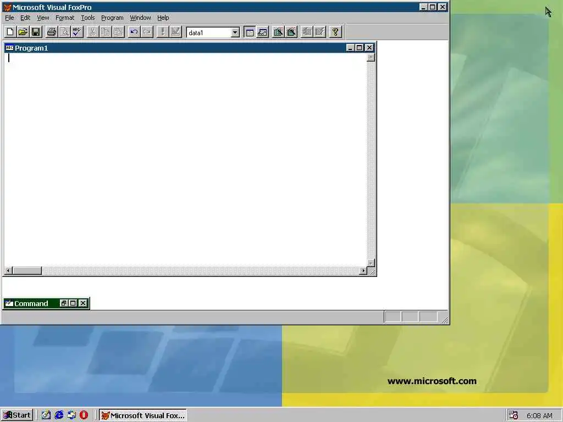The image size is (563, 422).
Task: Run the Spelling check icon
Action: pos(77,32)
